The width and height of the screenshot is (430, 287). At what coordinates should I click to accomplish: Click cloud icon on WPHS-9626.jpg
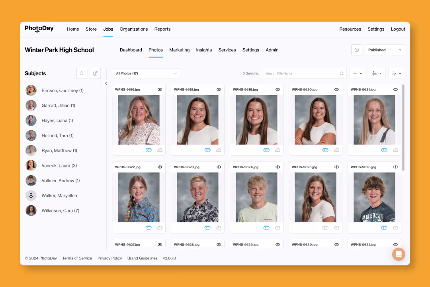(396, 227)
